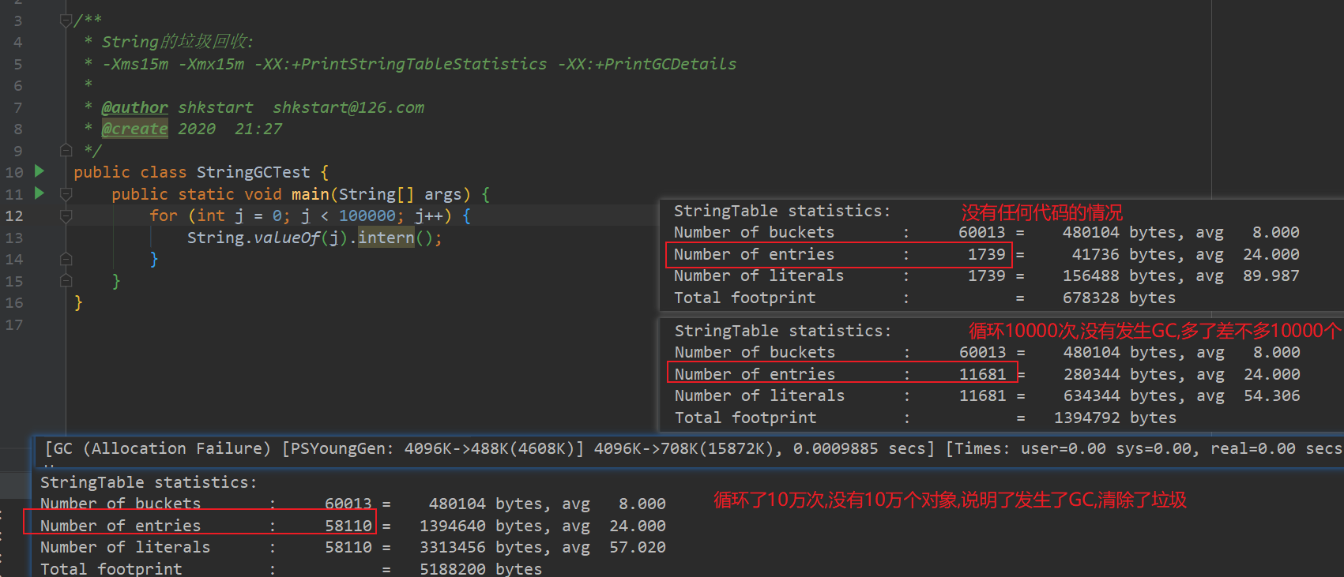Image resolution: width=1344 pixels, height=577 pixels.
Task: Click the 156488 bytes literals value
Action: tap(1124, 275)
